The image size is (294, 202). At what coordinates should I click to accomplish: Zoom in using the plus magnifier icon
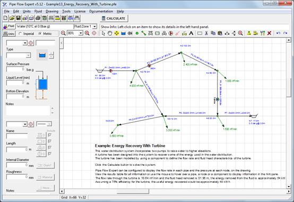tap(87, 33)
